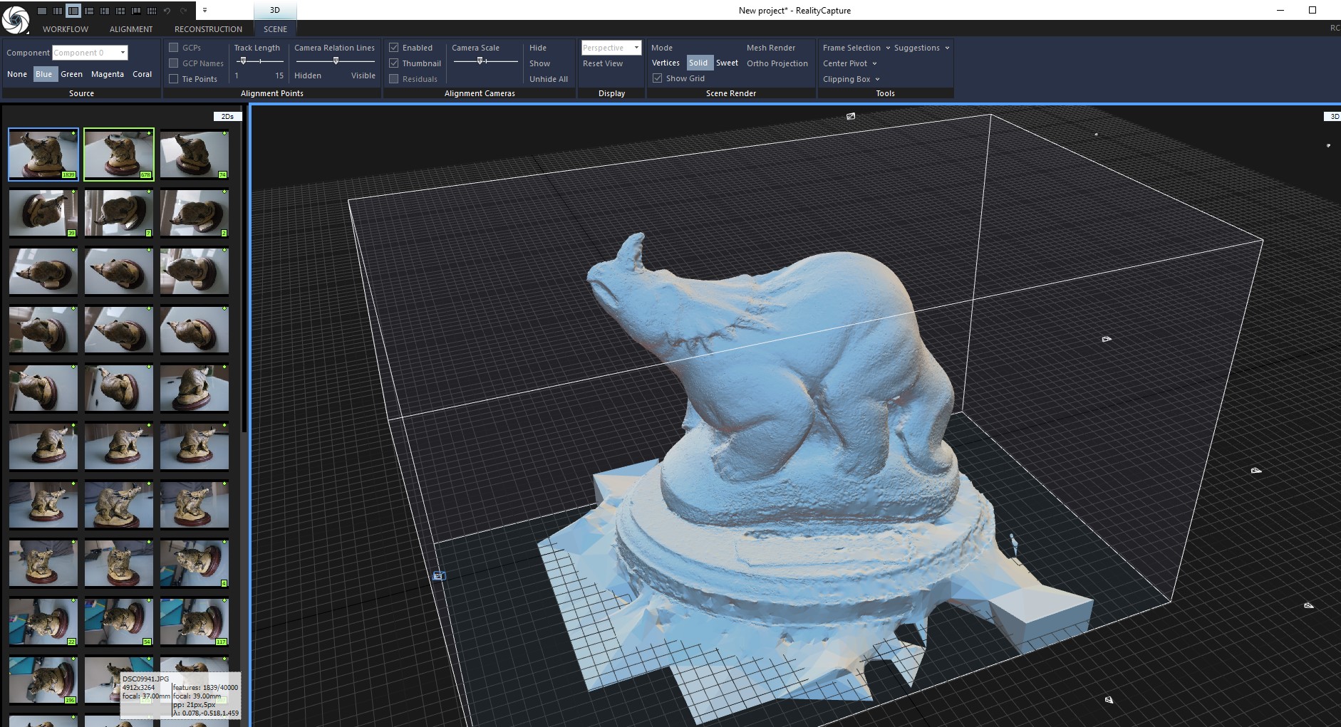Open the RealityCapture application menu logo

tap(15, 19)
